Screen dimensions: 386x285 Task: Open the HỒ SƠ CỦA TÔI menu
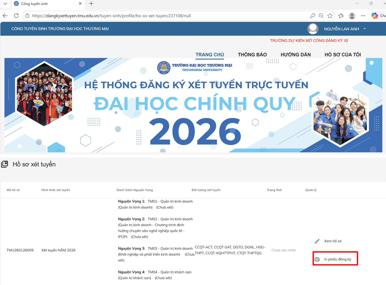coord(343,55)
